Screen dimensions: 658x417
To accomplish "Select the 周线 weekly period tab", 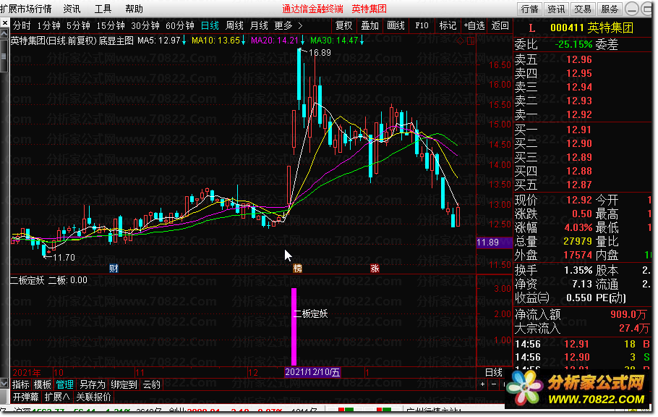I will tap(234, 25).
